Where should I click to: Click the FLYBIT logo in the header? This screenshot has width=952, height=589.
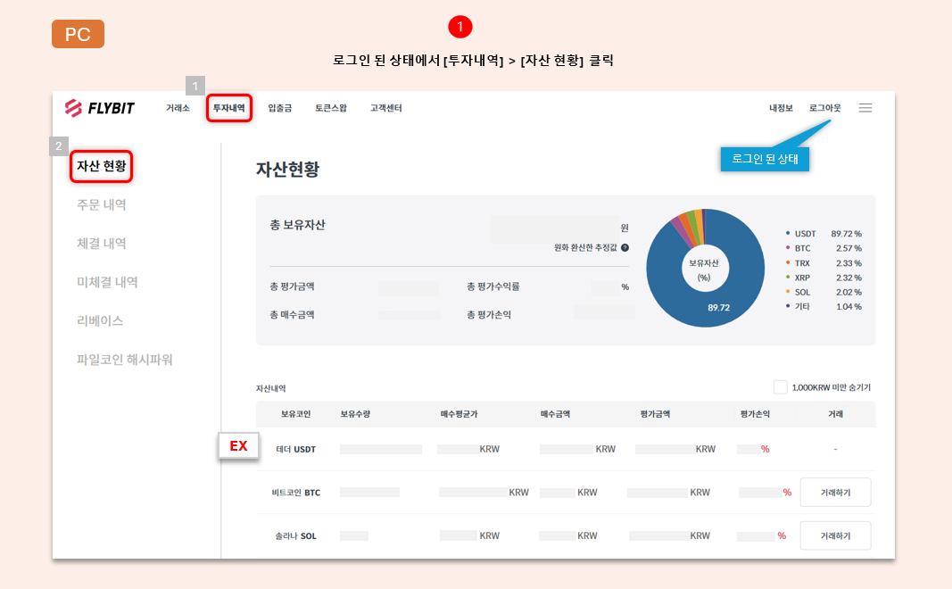coord(99,108)
